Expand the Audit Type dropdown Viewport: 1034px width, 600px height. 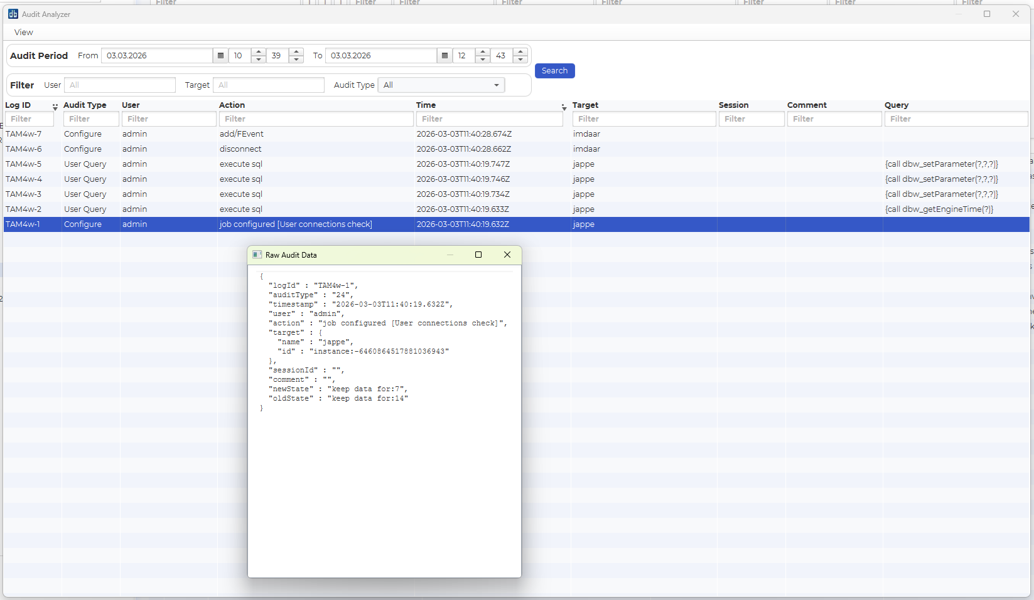pyautogui.click(x=496, y=85)
